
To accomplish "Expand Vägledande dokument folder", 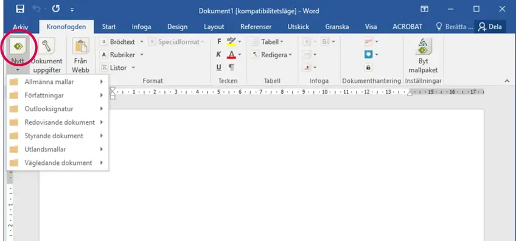I will click(57, 162).
